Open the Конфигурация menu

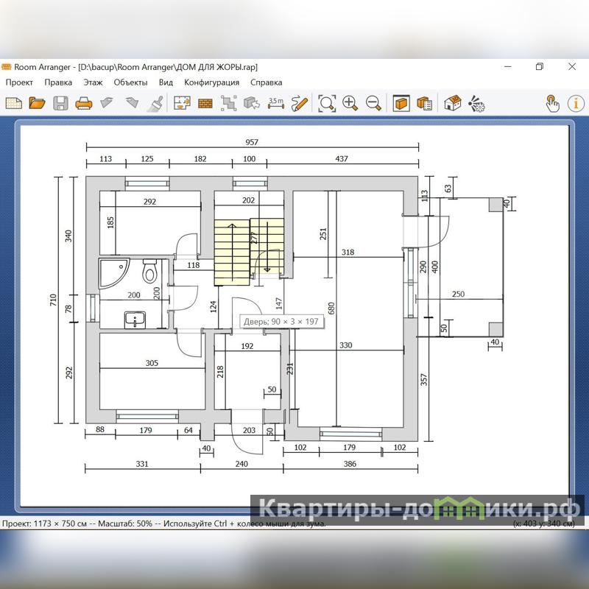tap(211, 82)
